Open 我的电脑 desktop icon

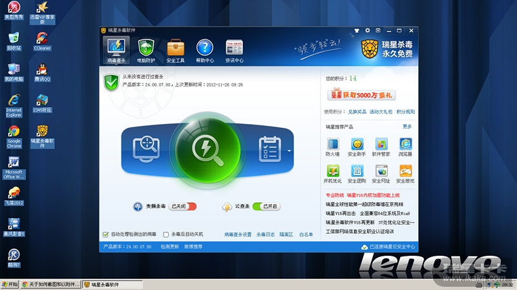pyautogui.click(x=14, y=72)
